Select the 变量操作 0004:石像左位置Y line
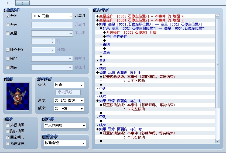This screenshot has width=226, height=153. [x=155, y=20]
